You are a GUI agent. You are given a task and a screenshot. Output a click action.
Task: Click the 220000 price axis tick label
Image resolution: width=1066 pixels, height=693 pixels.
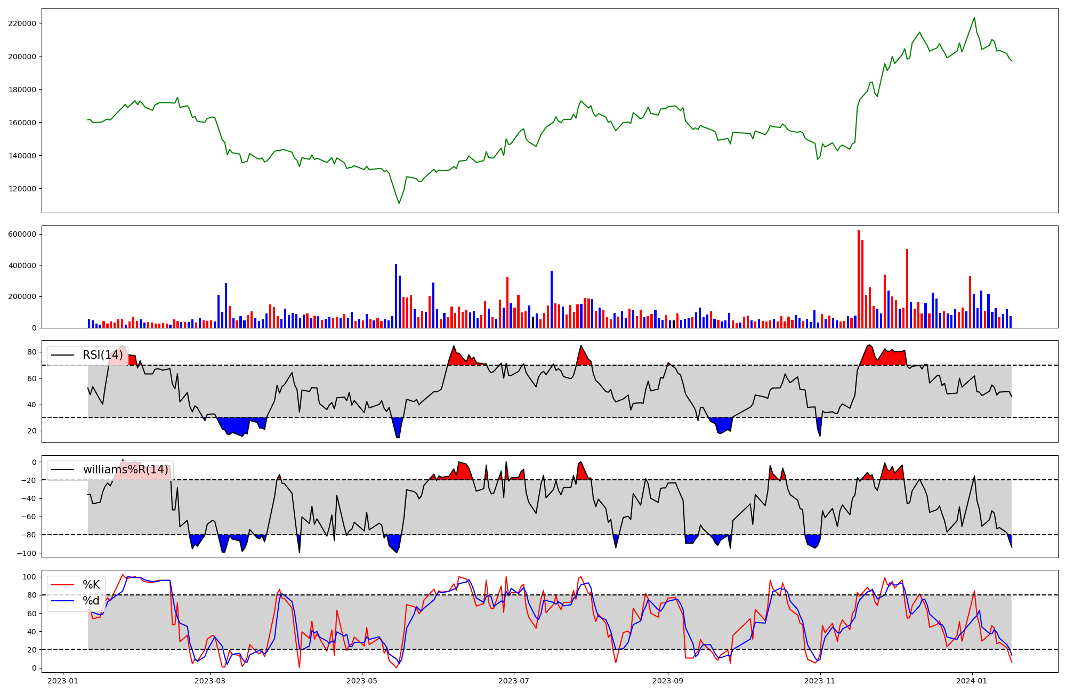coord(22,23)
